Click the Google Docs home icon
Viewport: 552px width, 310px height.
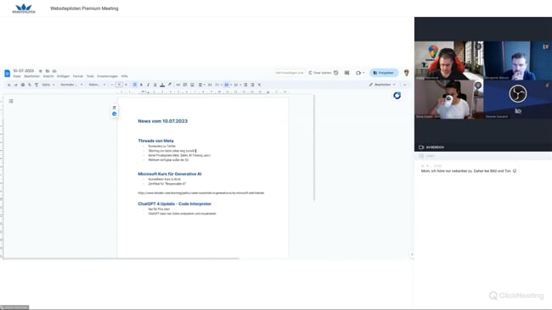[7, 74]
